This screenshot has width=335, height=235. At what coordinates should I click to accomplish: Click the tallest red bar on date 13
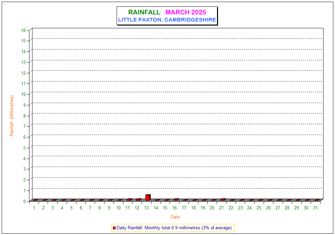(148, 198)
